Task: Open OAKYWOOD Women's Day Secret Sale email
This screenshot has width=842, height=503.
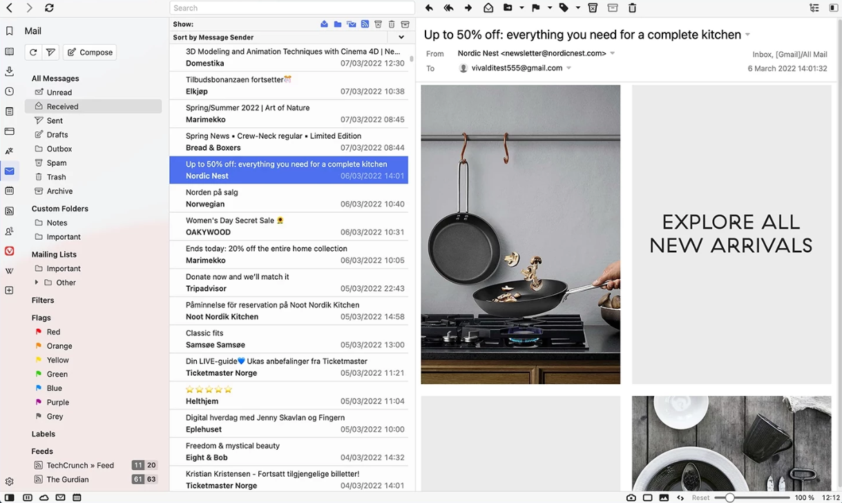Action: [x=289, y=226]
